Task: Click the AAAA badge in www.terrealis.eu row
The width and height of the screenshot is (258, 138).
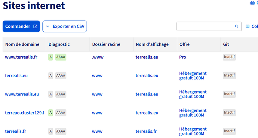Action: (61, 94)
